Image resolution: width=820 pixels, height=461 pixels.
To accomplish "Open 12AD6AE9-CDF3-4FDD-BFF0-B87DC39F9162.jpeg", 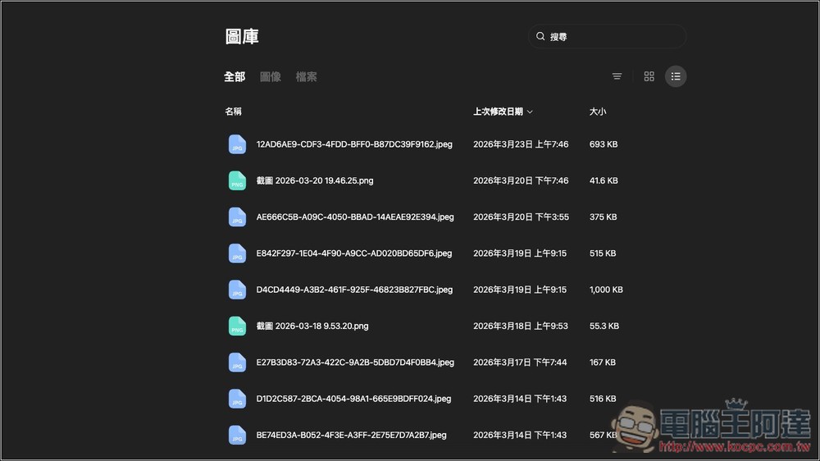I will coord(354,144).
